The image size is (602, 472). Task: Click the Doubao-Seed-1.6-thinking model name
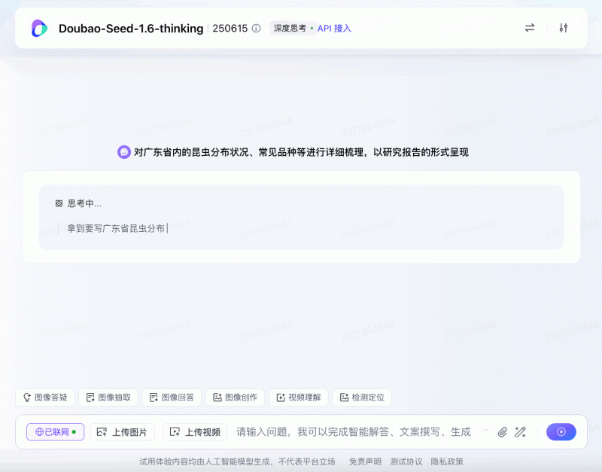(x=131, y=29)
